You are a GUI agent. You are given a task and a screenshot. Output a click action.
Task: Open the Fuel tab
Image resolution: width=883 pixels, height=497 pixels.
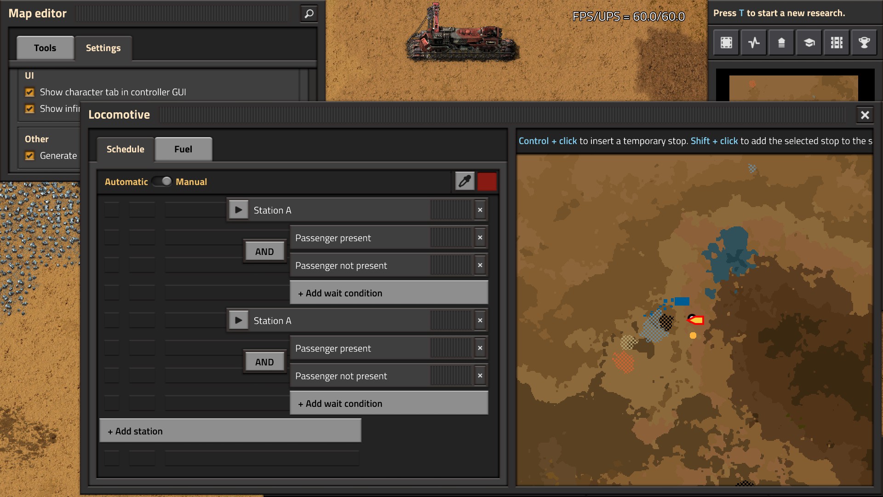183,149
